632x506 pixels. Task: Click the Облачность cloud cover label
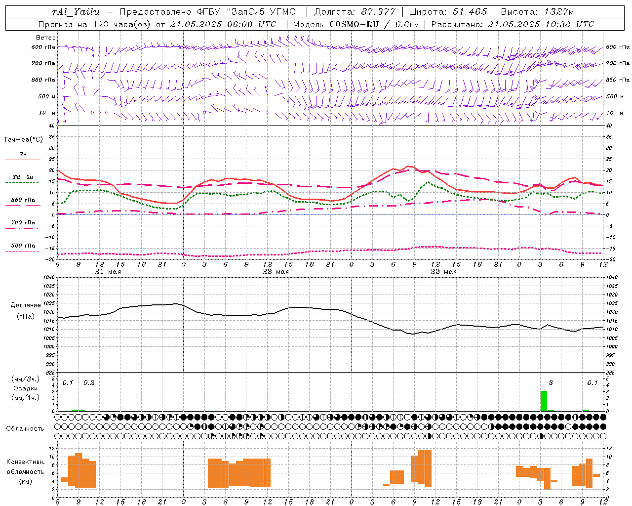(x=25, y=429)
